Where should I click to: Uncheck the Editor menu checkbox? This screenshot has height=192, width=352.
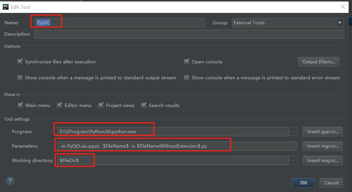(60, 105)
